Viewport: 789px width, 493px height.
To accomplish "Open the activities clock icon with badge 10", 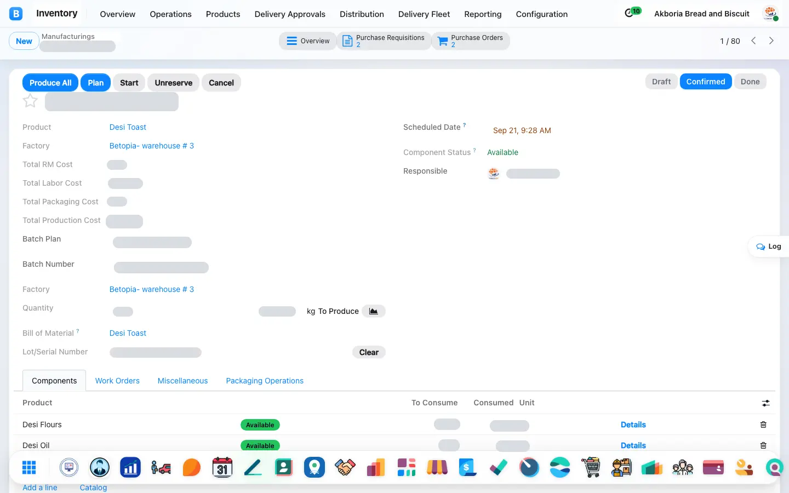I will pyautogui.click(x=632, y=12).
